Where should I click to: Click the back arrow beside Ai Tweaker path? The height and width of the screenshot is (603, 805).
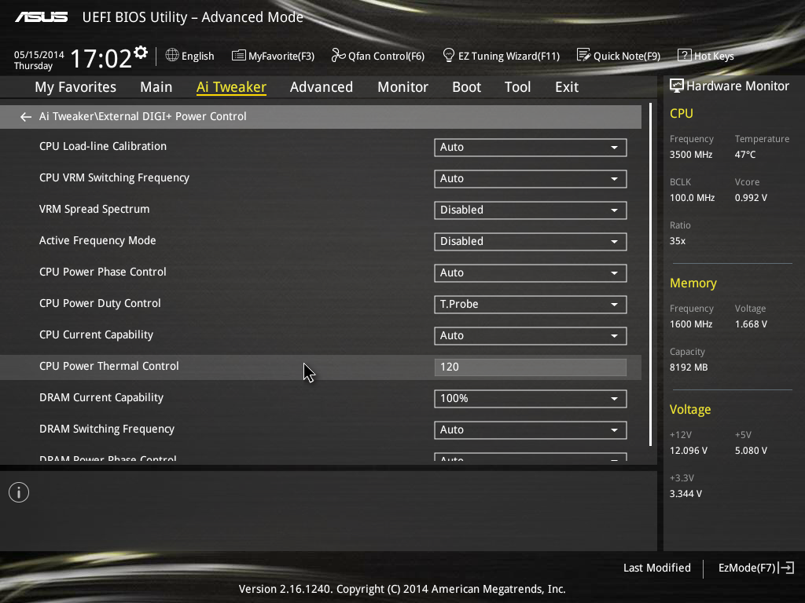(x=26, y=117)
